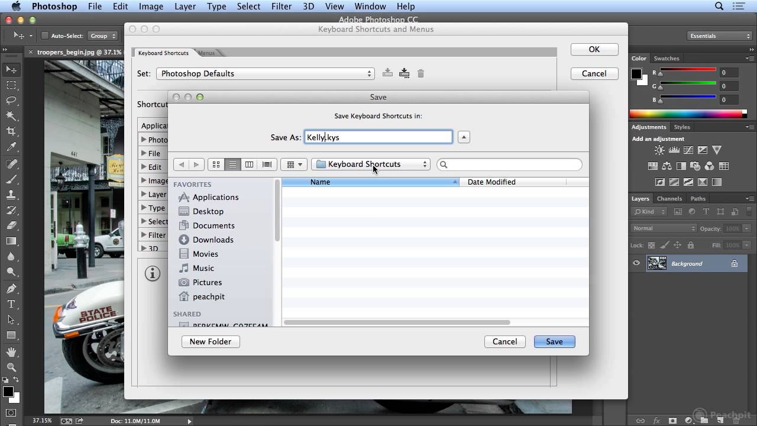The image size is (757, 426).
Task: Click the trash icon next to Set
Action: click(x=420, y=73)
